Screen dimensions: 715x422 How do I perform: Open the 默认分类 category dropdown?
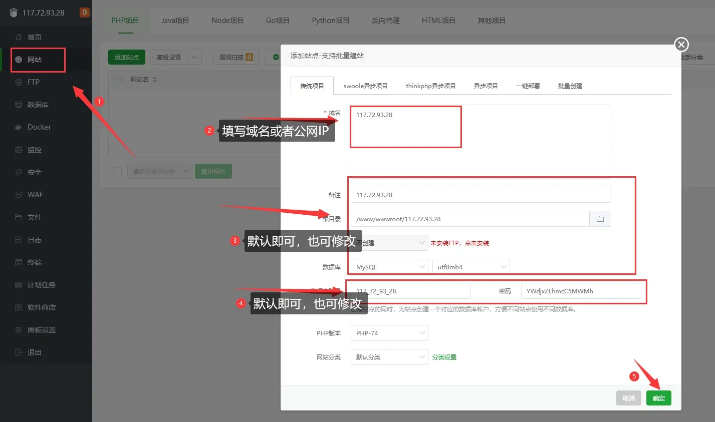(x=389, y=357)
